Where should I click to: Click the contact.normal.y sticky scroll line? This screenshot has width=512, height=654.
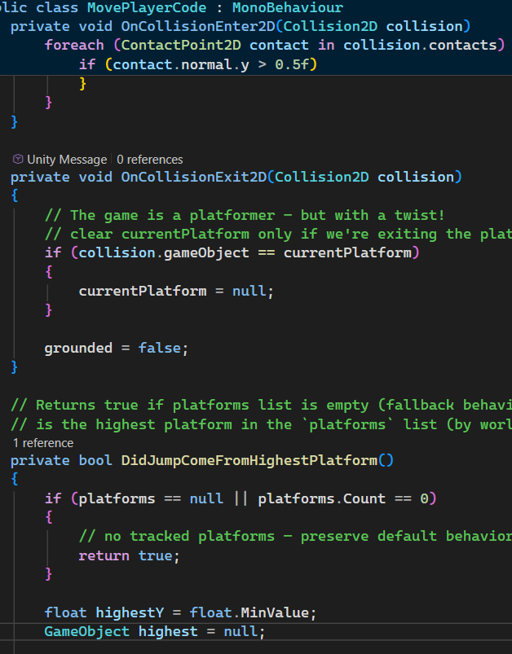coord(197,64)
